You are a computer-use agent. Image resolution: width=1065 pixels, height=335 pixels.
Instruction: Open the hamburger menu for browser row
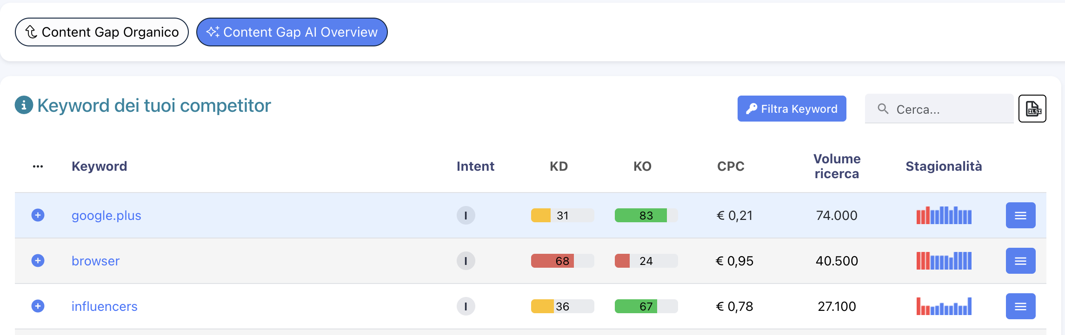click(x=1020, y=261)
